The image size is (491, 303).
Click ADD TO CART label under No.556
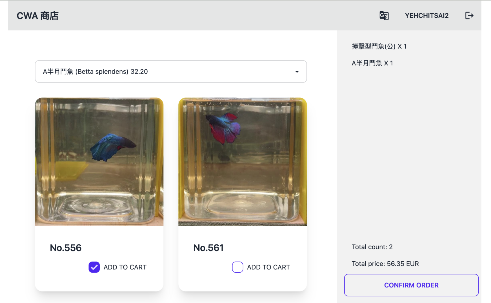coord(125,267)
